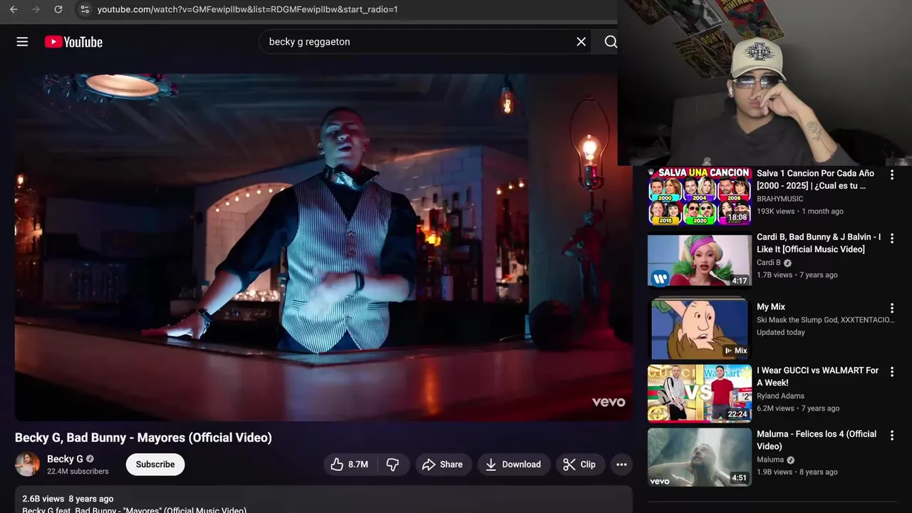This screenshot has width=912, height=513.
Task: Go to YouTube home via logo
Action: pos(73,42)
